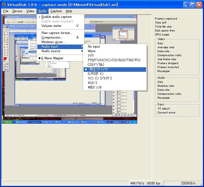Launch the Windows mixer

point(53,42)
